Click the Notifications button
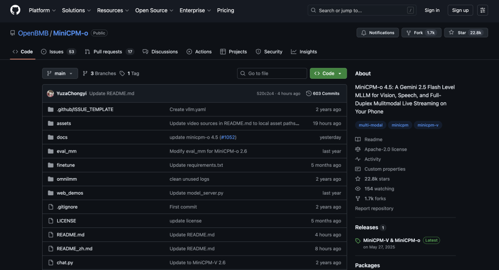This screenshot has height=270, width=499. (377, 33)
